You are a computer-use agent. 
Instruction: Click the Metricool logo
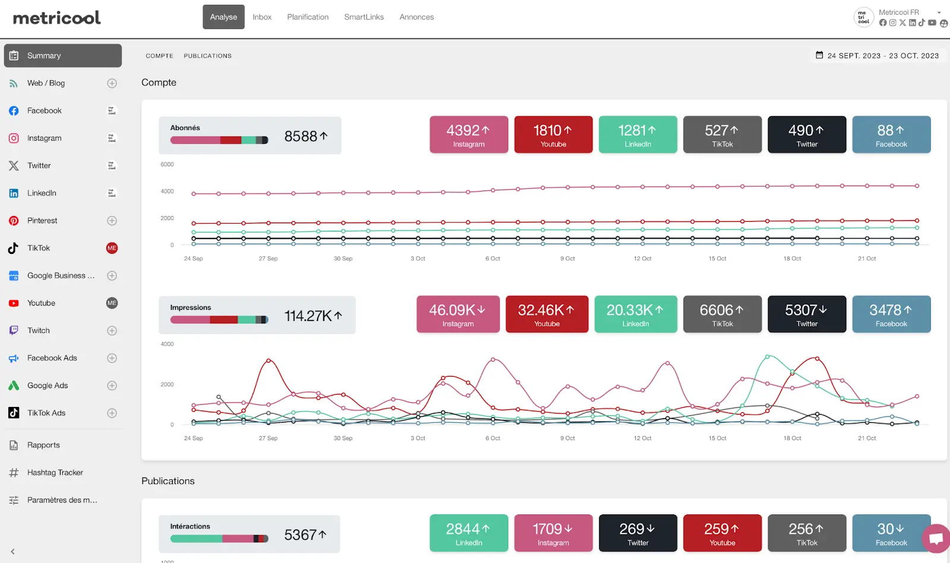tap(57, 18)
